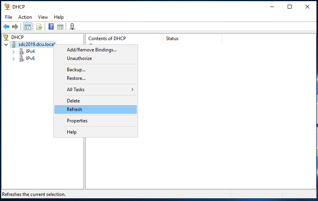Click the Forward arrow toolbar icon
The width and height of the screenshot is (318, 201).
pyautogui.click(x=15, y=26)
